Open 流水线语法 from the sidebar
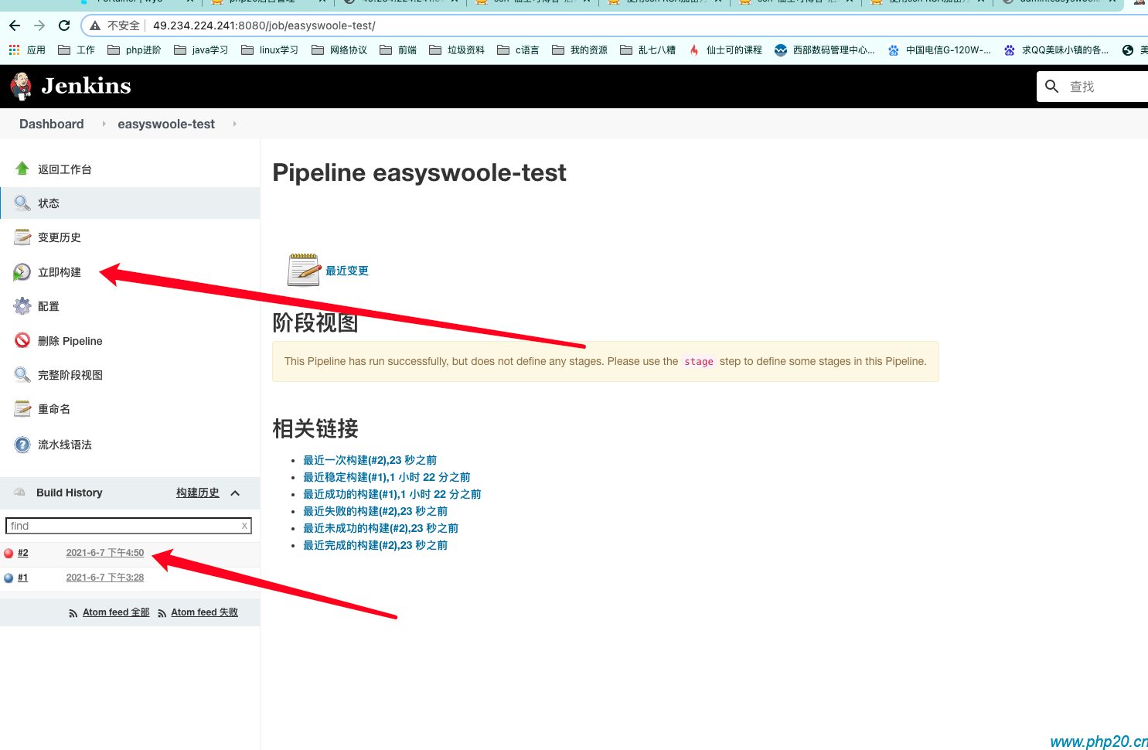 (x=65, y=445)
